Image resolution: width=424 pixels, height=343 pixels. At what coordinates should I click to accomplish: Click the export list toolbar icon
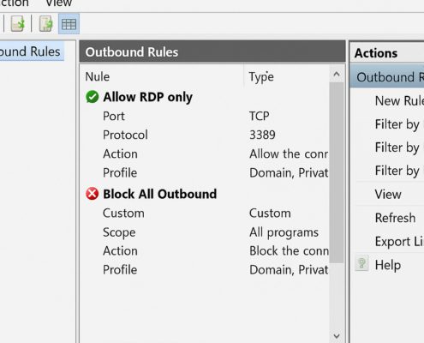pos(18,23)
